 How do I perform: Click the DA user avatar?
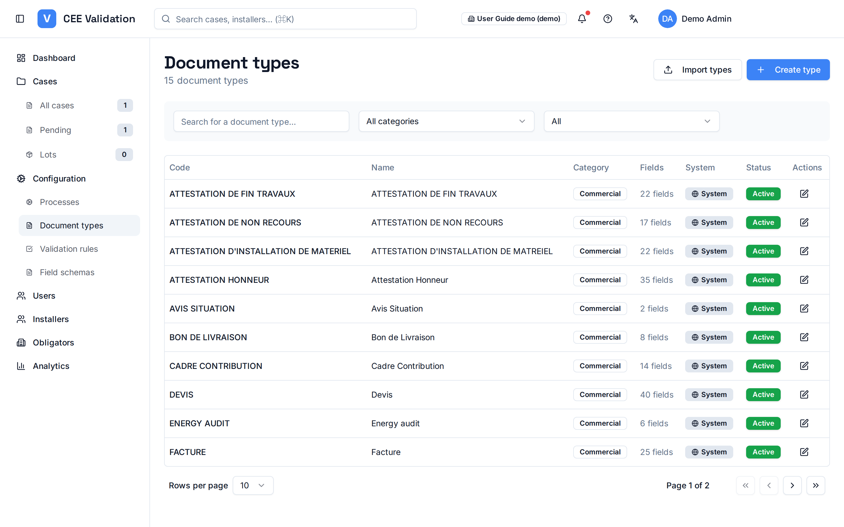(667, 19)
